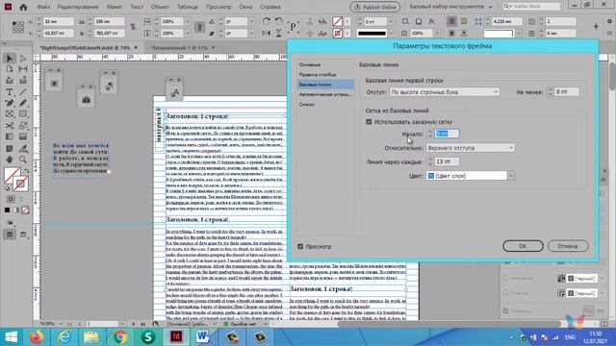Image resolution: width=616 pixels, height=346 pixels.
Task: Select the Gradient Swatch tool
Action: [10, 136]
